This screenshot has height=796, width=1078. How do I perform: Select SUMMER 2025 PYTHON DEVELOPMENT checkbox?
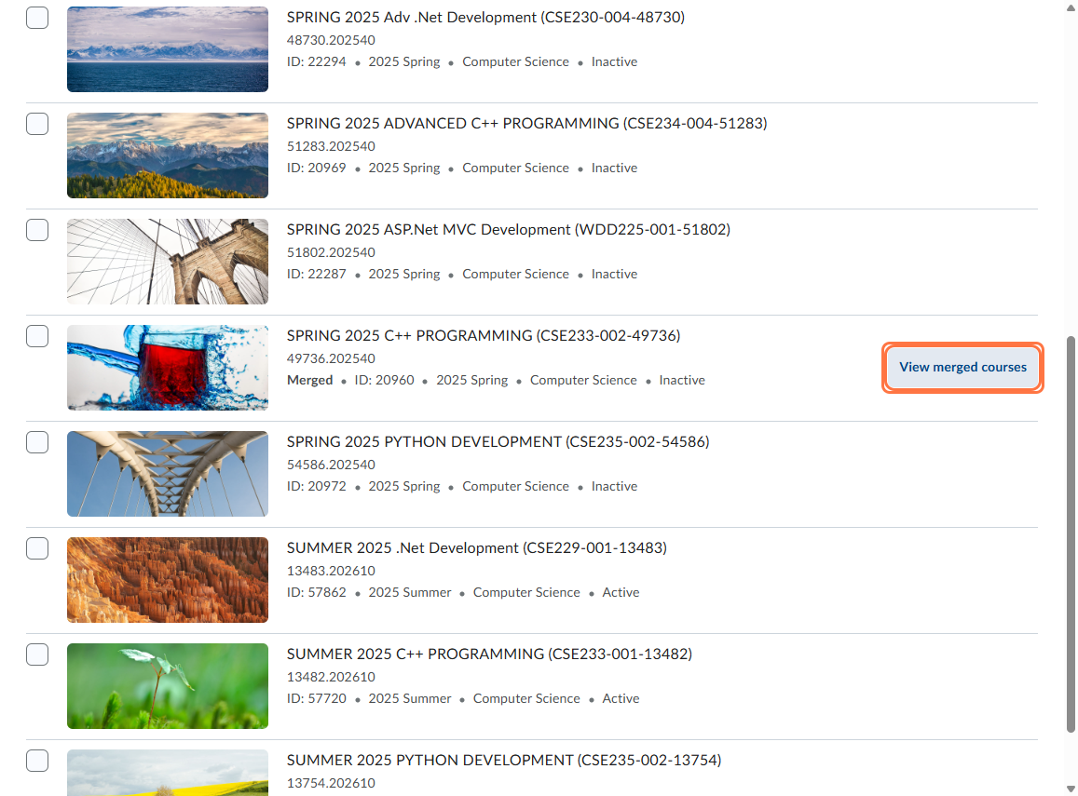pos(37,761)
